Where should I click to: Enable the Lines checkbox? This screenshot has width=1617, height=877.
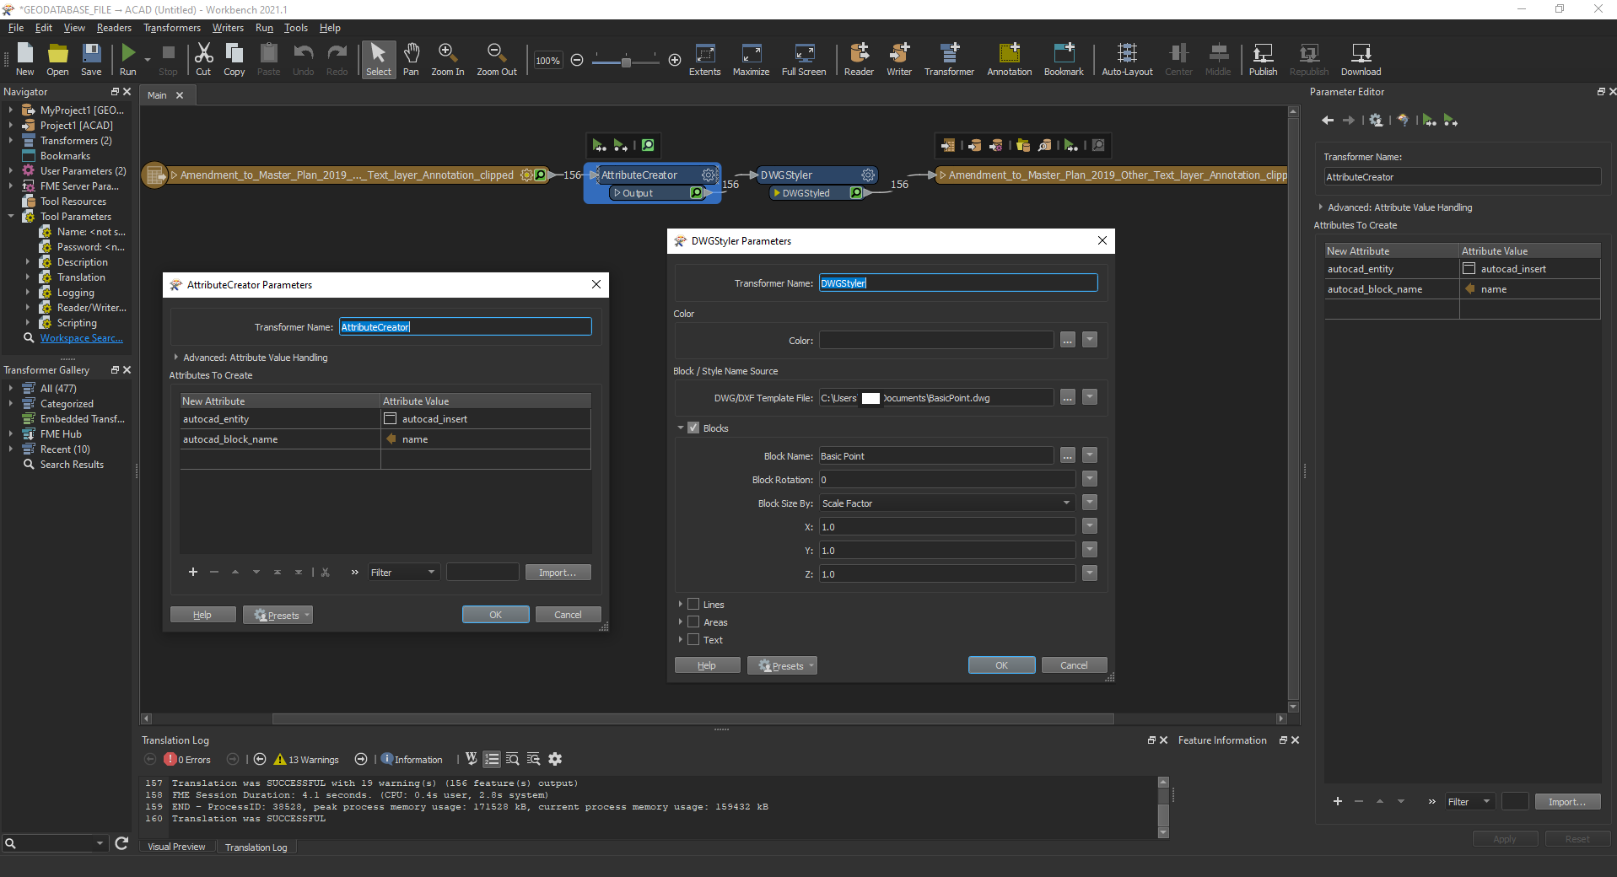pos(693,605)
